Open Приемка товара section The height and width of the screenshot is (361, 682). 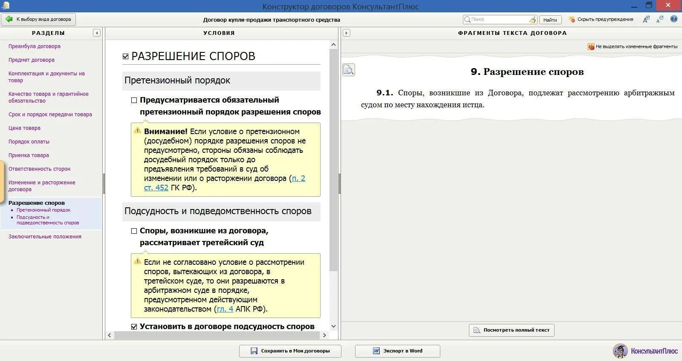tap(29, 155)
